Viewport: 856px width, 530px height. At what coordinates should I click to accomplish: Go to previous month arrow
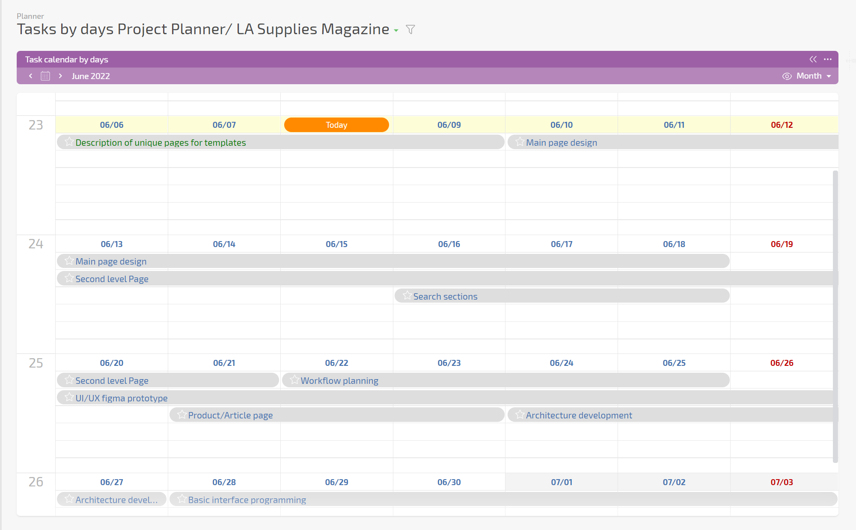pyautogui.click(x=31, y=76)
